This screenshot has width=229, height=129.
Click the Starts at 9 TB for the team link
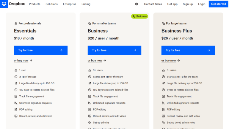108,77
